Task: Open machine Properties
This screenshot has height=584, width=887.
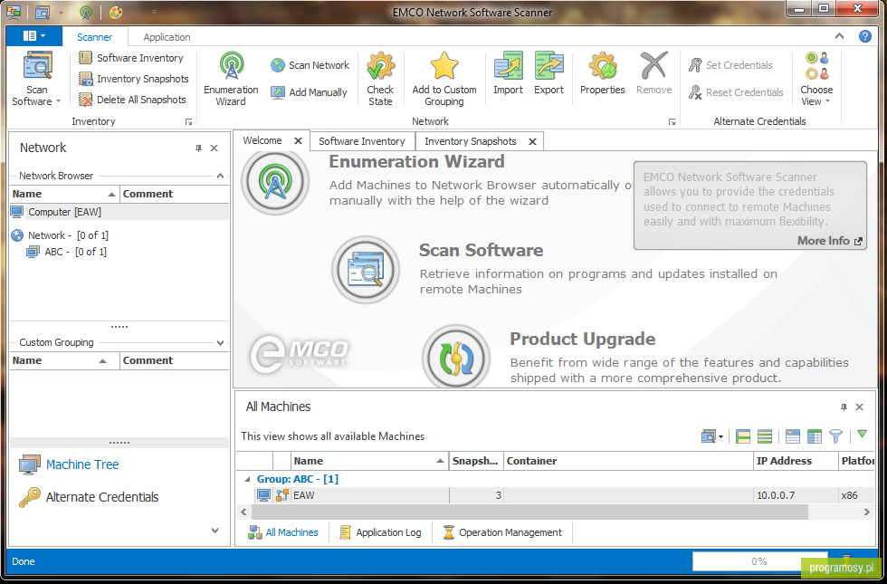Action: click(602, 73)
